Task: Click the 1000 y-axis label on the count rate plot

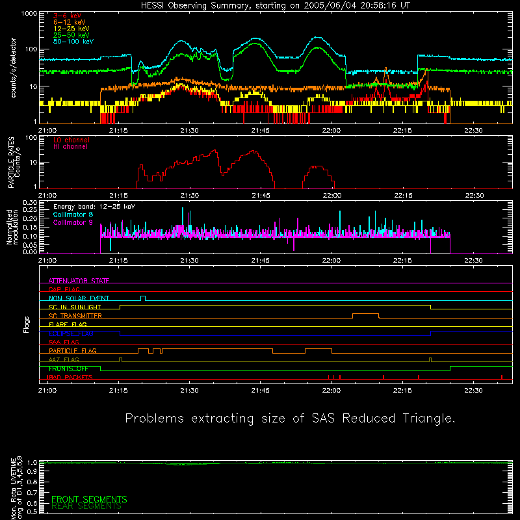Action: (x=29, y=14)
